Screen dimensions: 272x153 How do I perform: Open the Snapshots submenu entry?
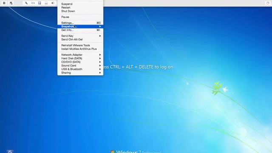[80, 26]
